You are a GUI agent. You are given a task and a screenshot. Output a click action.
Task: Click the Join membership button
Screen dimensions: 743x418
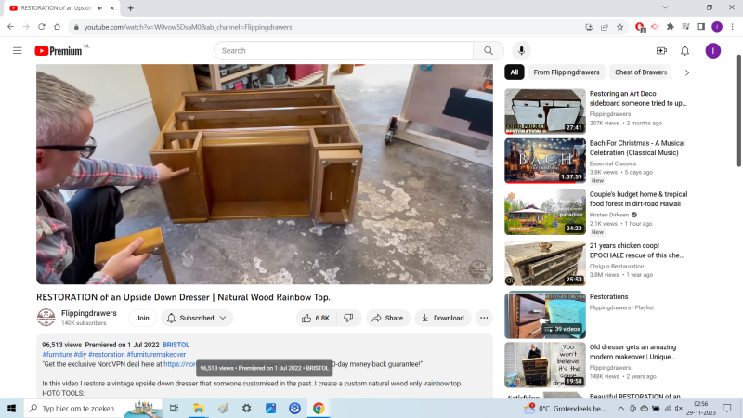pyautogui.click(x=142, y=318)
